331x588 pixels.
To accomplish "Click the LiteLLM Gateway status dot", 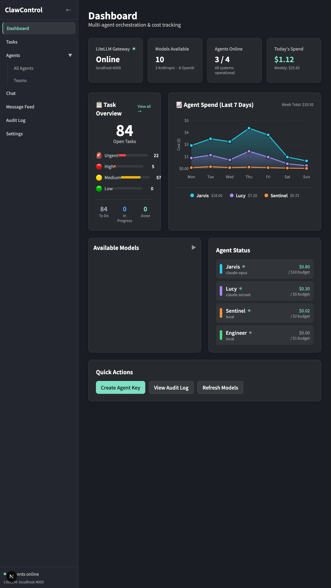I will (134, 49).
